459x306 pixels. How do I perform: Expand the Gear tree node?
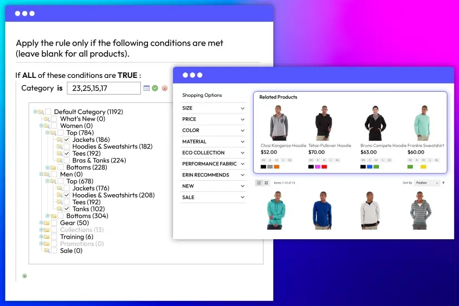coord(41,223)
